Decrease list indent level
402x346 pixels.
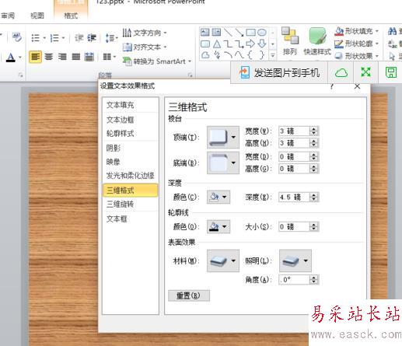[x=79, y=38]
